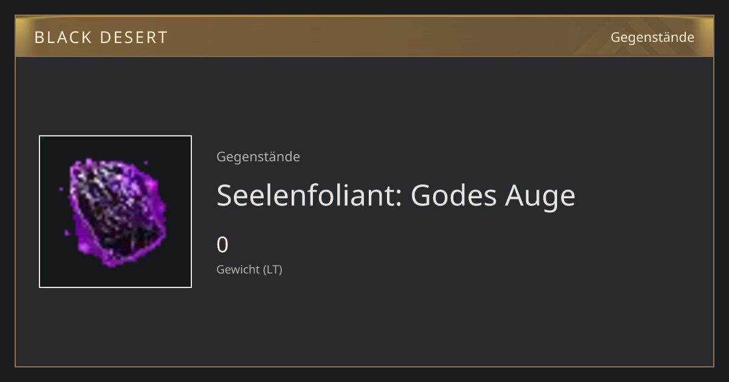Viewport: 729px width, 382px height.
Task: Click the title Seelenfoliant: Godes Auge
Action: click(395, 195)
